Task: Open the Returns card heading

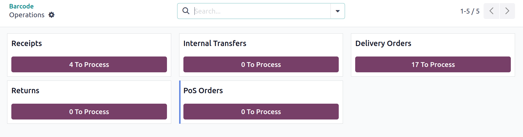Action: pos(25,90)
